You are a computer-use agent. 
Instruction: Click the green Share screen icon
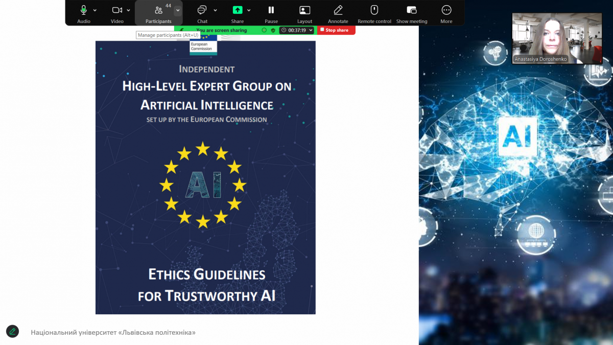click(237, 10)
